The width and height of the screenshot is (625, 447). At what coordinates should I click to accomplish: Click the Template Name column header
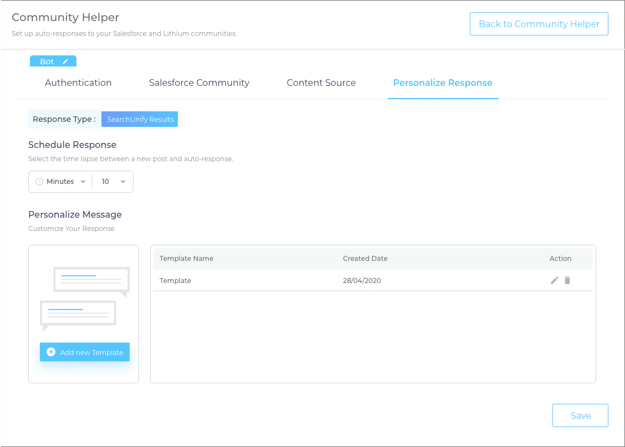click(186, 259)
